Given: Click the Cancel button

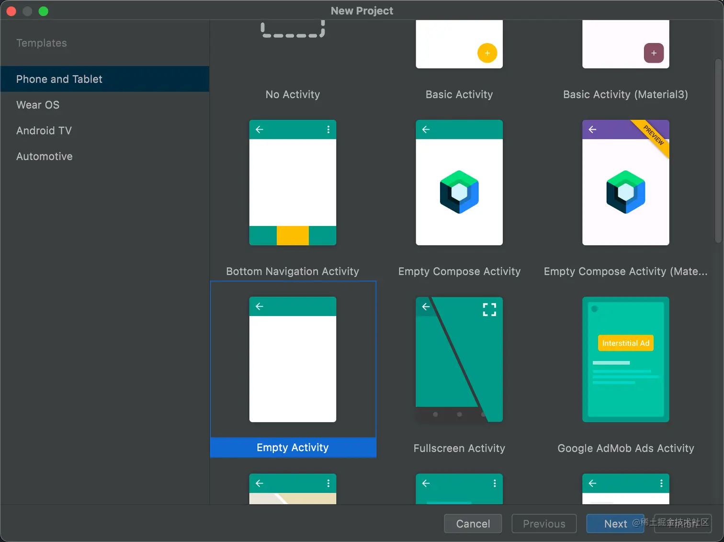Looking at the screenshot, I should [x=473, y=523].
